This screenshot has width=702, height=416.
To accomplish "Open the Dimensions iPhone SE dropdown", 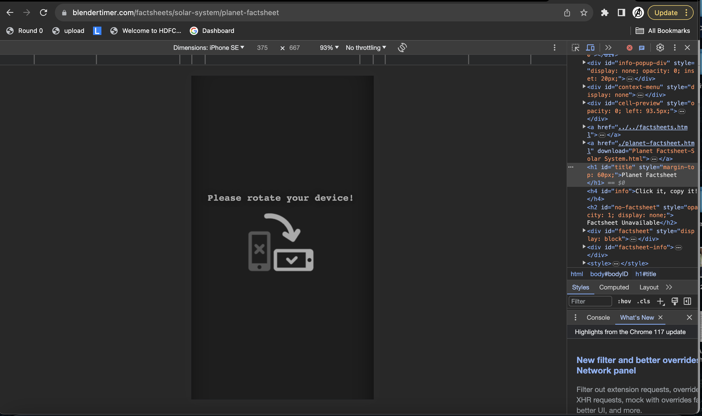I will (x=209, y=48).
